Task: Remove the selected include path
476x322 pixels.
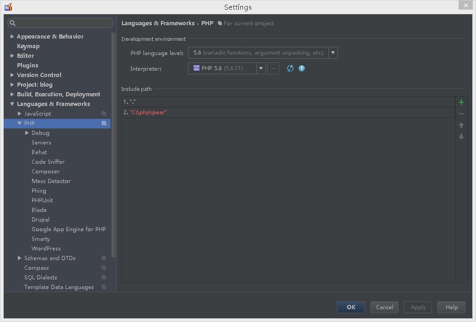Action: [x=461, y=114]
